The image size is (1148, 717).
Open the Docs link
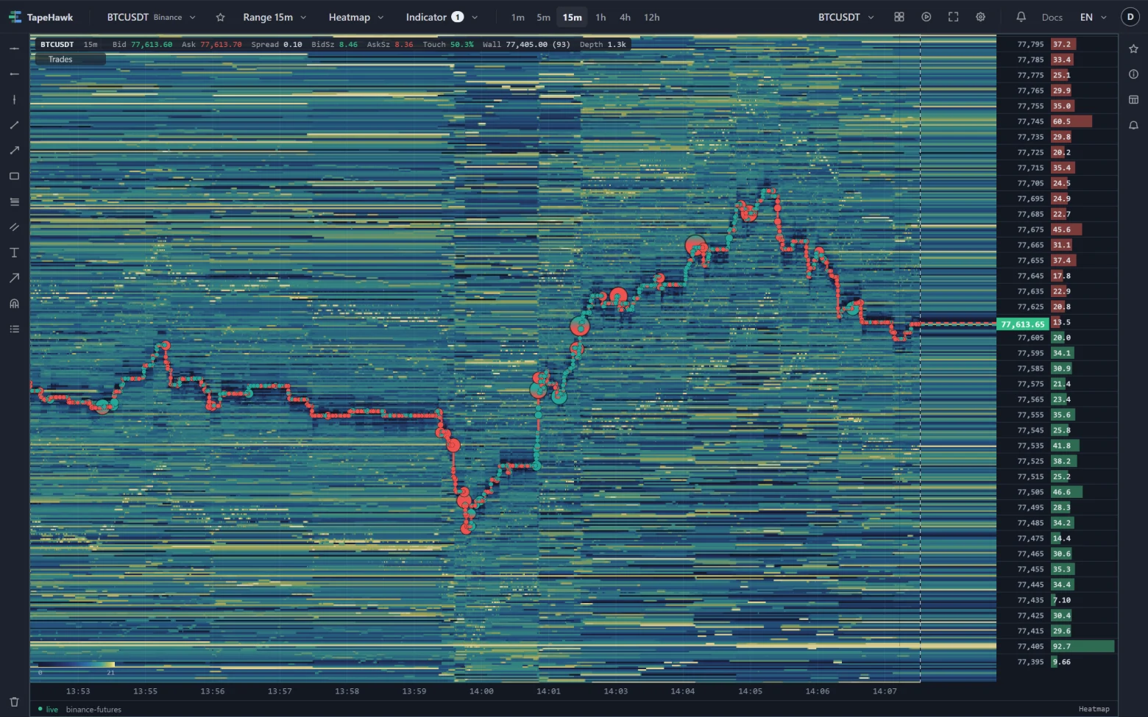coord(1052,17)
